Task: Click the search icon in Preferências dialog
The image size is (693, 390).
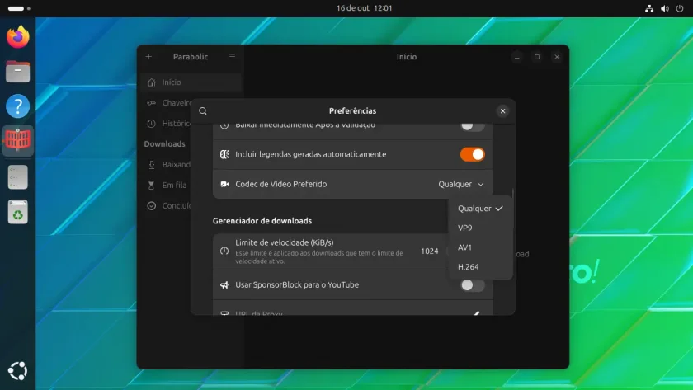Action: coord(202,110)
